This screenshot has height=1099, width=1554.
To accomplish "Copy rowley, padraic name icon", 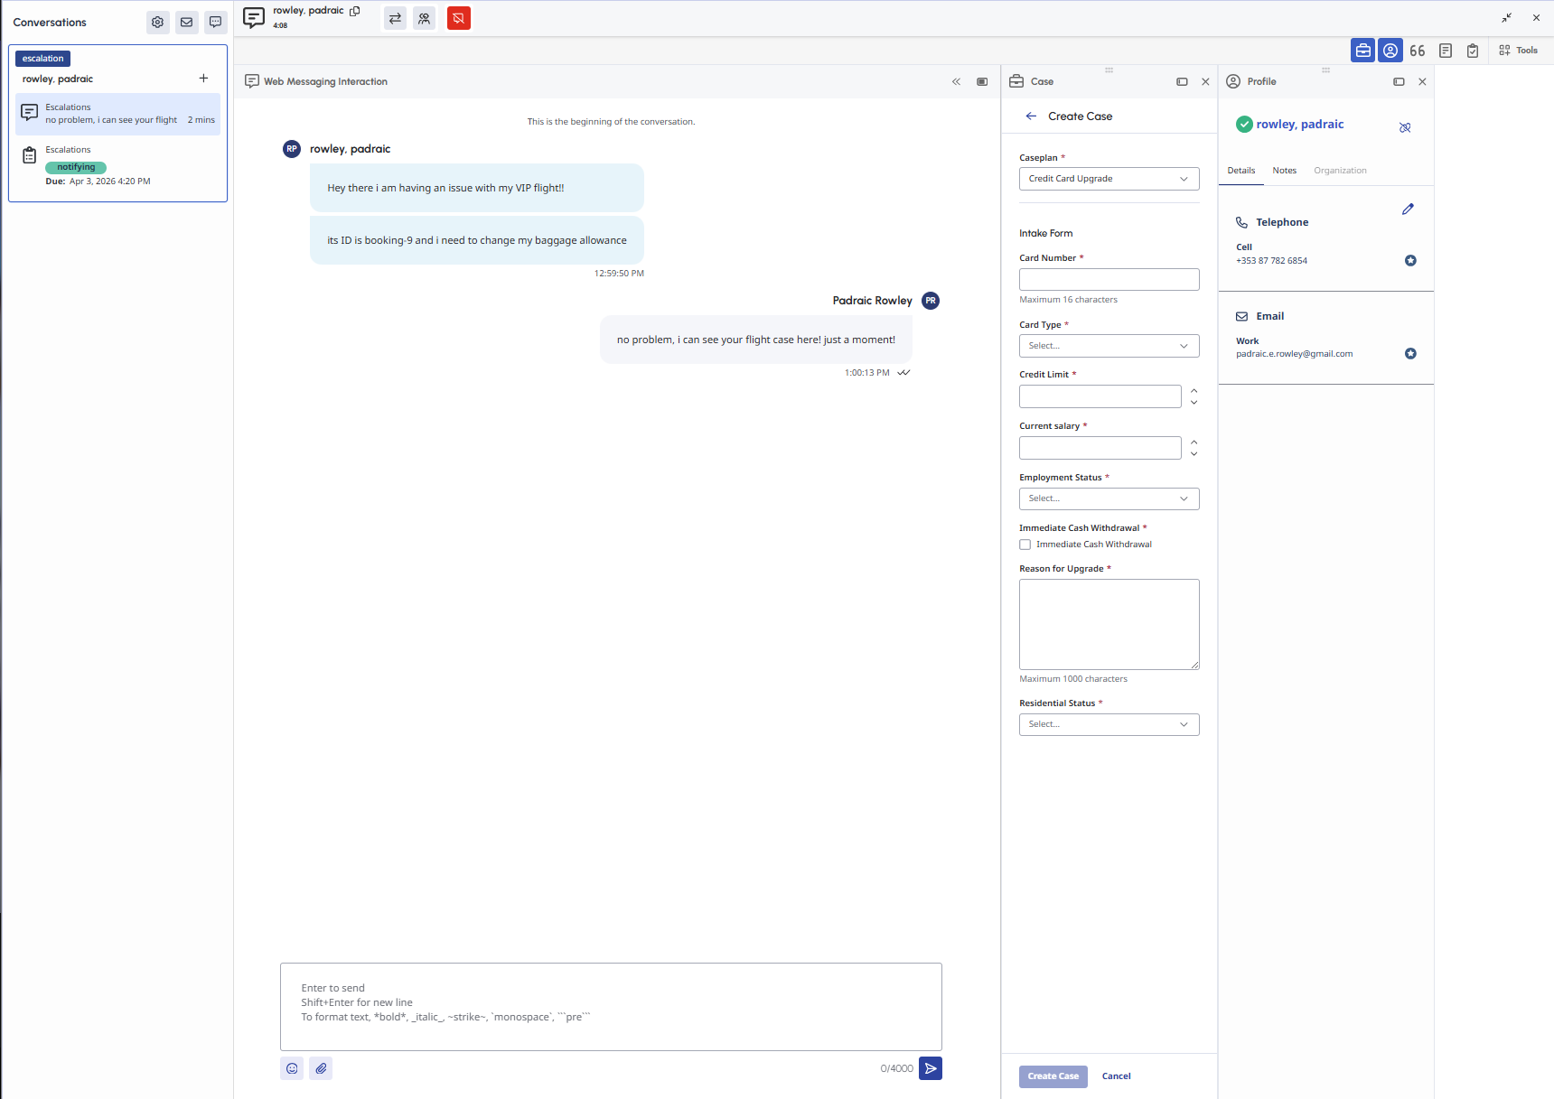I will (x=355, y=11).
